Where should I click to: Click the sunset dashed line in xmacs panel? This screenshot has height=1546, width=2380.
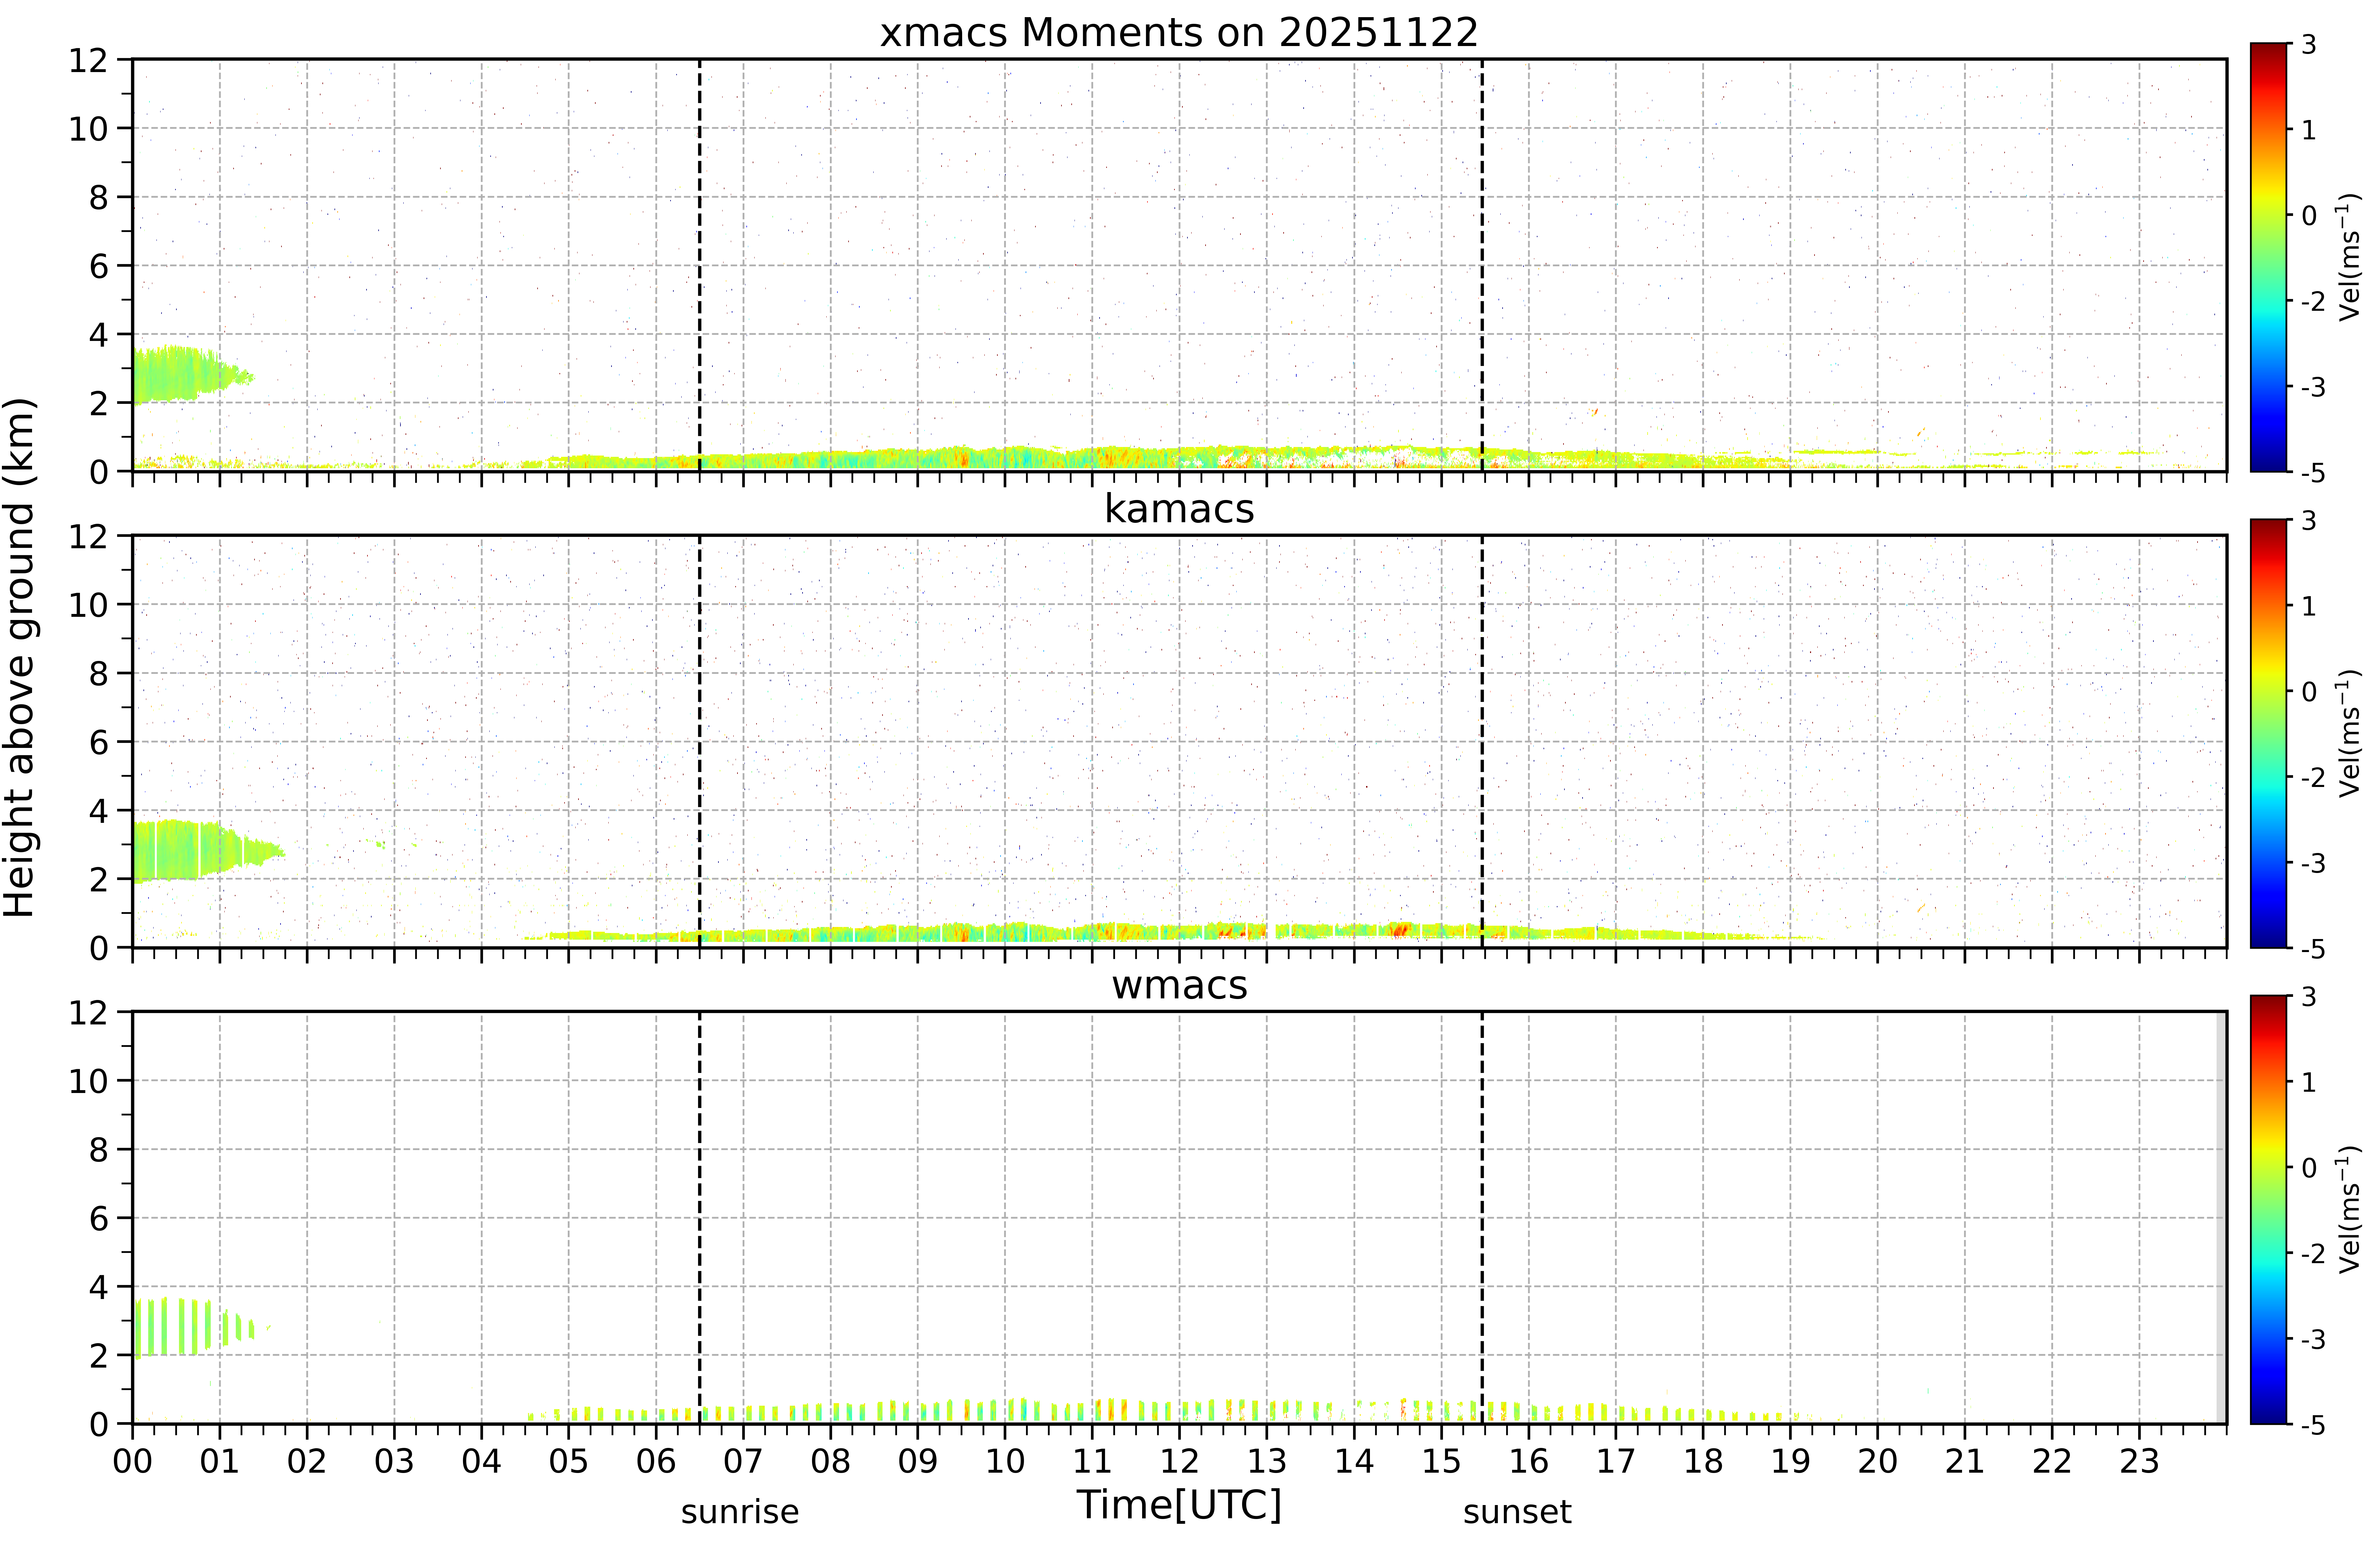point(1482,265)
